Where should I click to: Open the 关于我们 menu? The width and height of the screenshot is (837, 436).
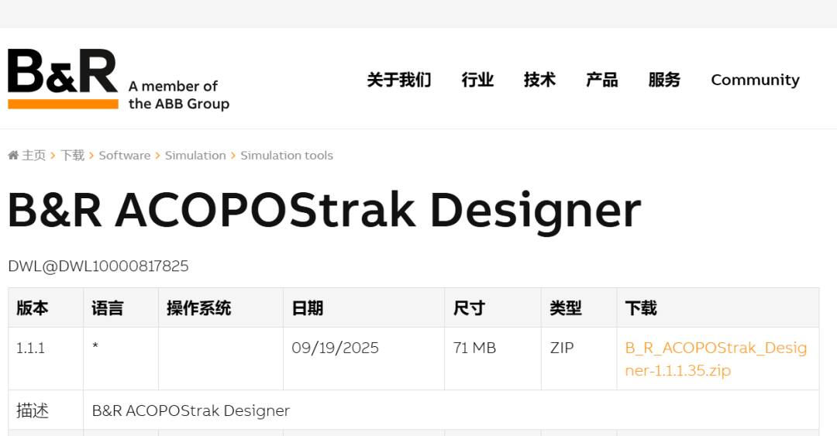coord(398,80)
